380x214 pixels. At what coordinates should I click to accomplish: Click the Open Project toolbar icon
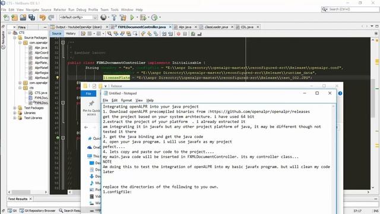coord(23,17)
